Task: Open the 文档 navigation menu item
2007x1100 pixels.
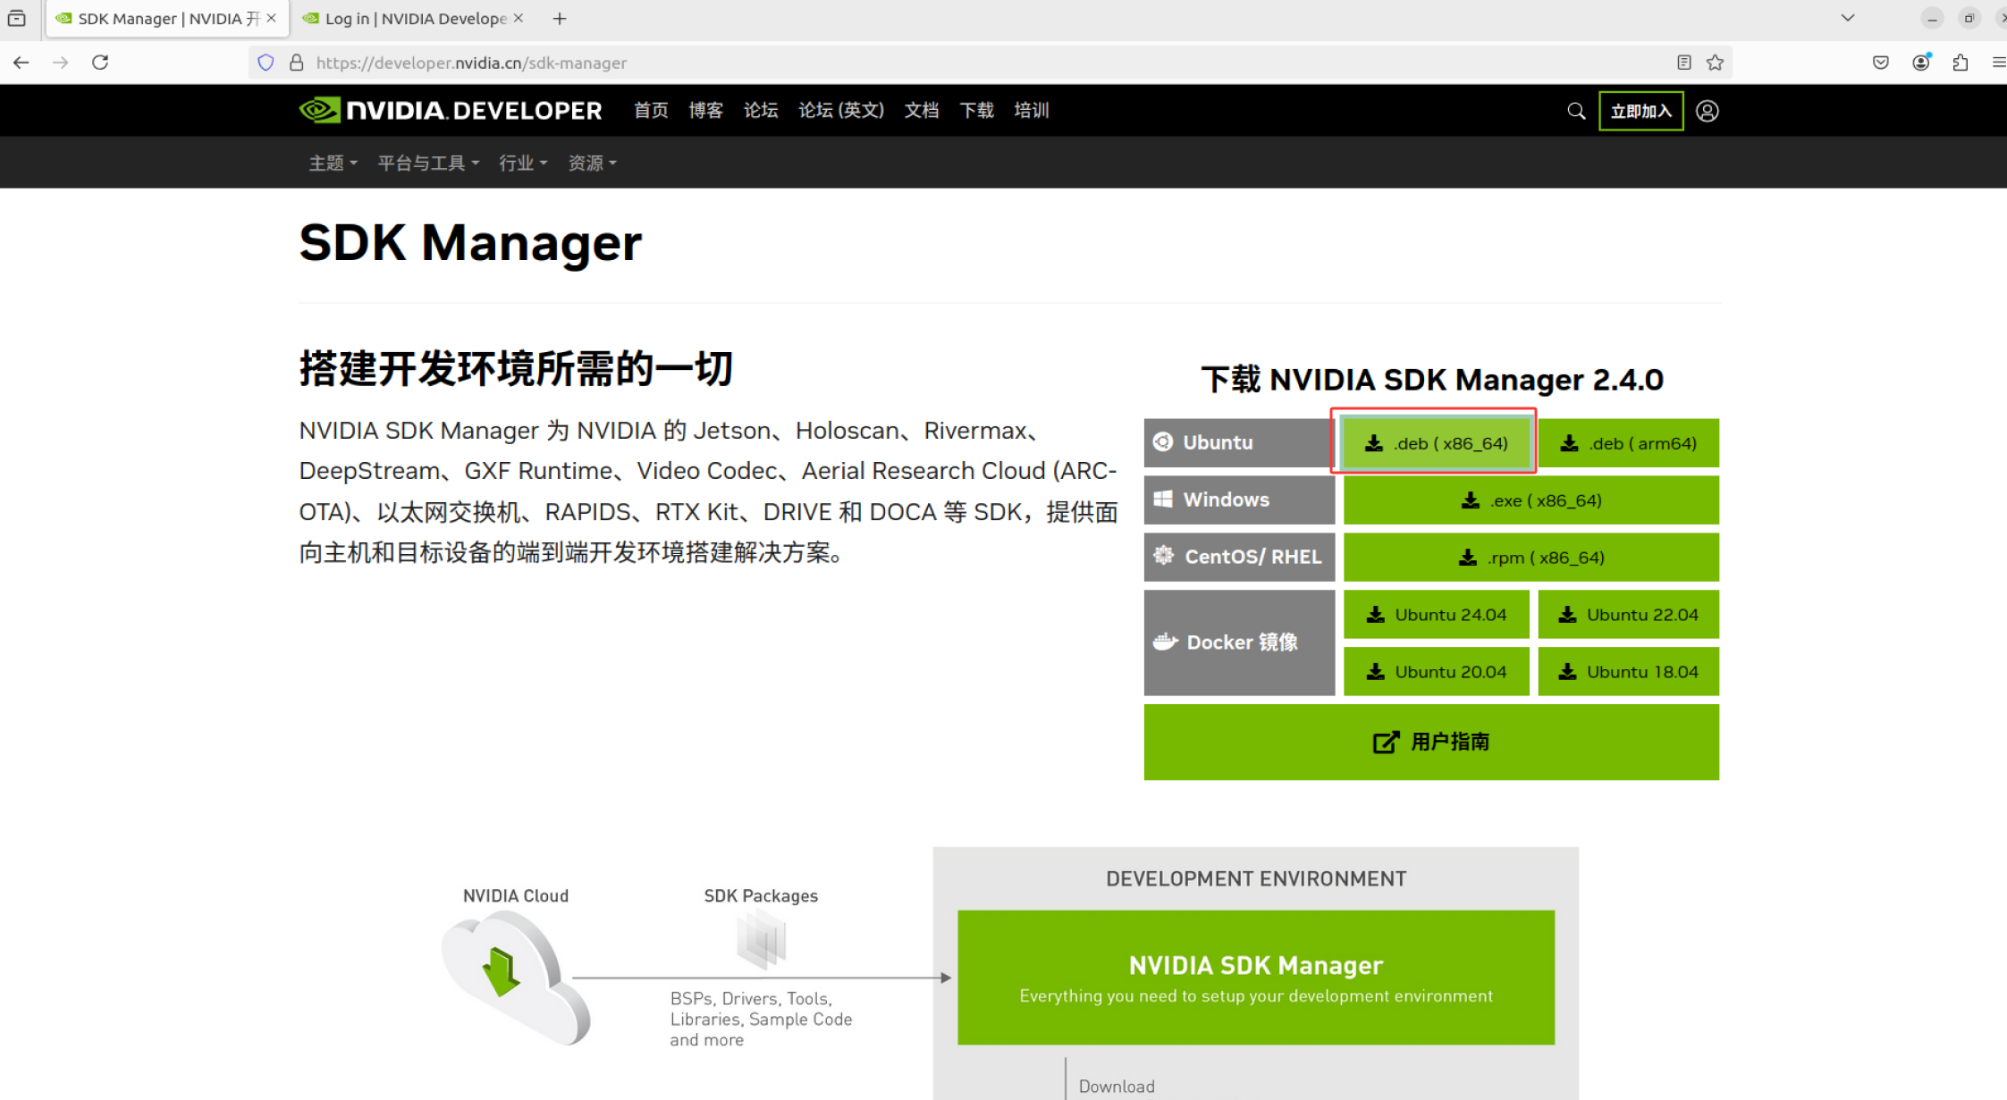Action: (921, 110)
